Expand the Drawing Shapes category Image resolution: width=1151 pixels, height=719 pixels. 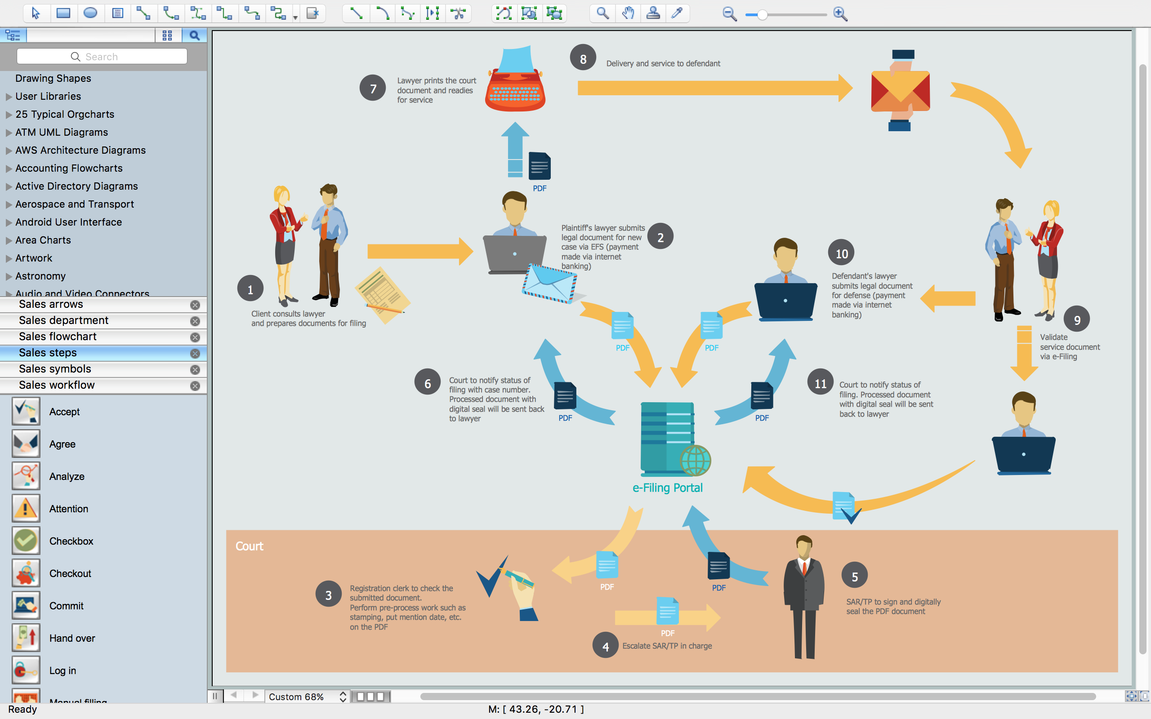click(x=52, y=78)
